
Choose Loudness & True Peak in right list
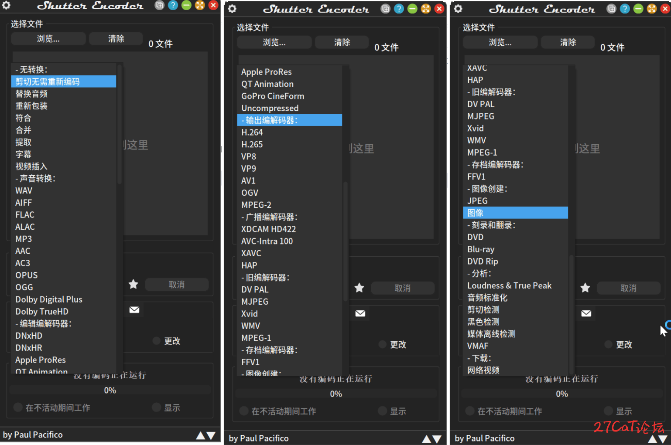(x=516, y=285)
